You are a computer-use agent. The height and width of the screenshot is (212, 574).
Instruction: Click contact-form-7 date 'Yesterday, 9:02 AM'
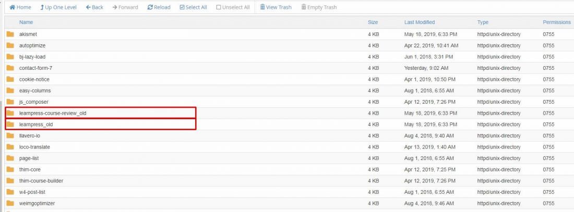pyautogui.click(x=426, y=68)
